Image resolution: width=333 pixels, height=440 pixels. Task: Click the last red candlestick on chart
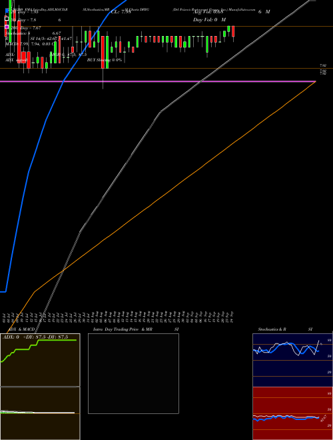pyautogui.click(x=233, y=31)
